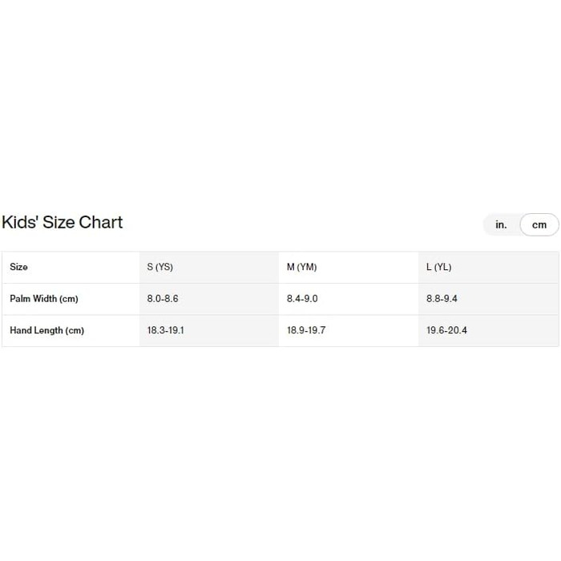Click the 19.6-20.4 hand length cell

[446, 330]
